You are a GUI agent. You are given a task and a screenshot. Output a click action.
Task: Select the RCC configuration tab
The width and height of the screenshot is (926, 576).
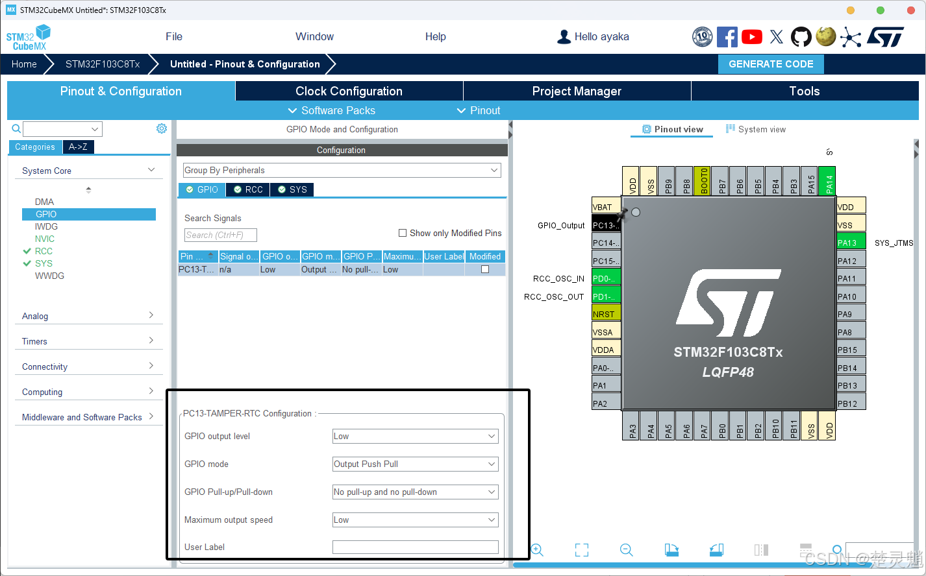coord(248,189)
